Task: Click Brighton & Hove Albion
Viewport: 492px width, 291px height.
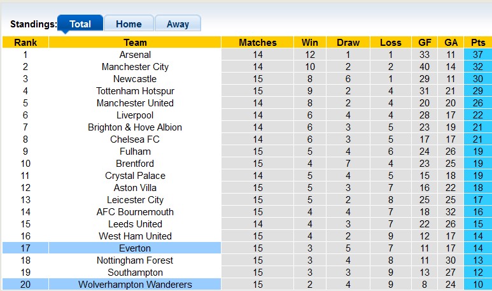Action: tap(135, 127)
